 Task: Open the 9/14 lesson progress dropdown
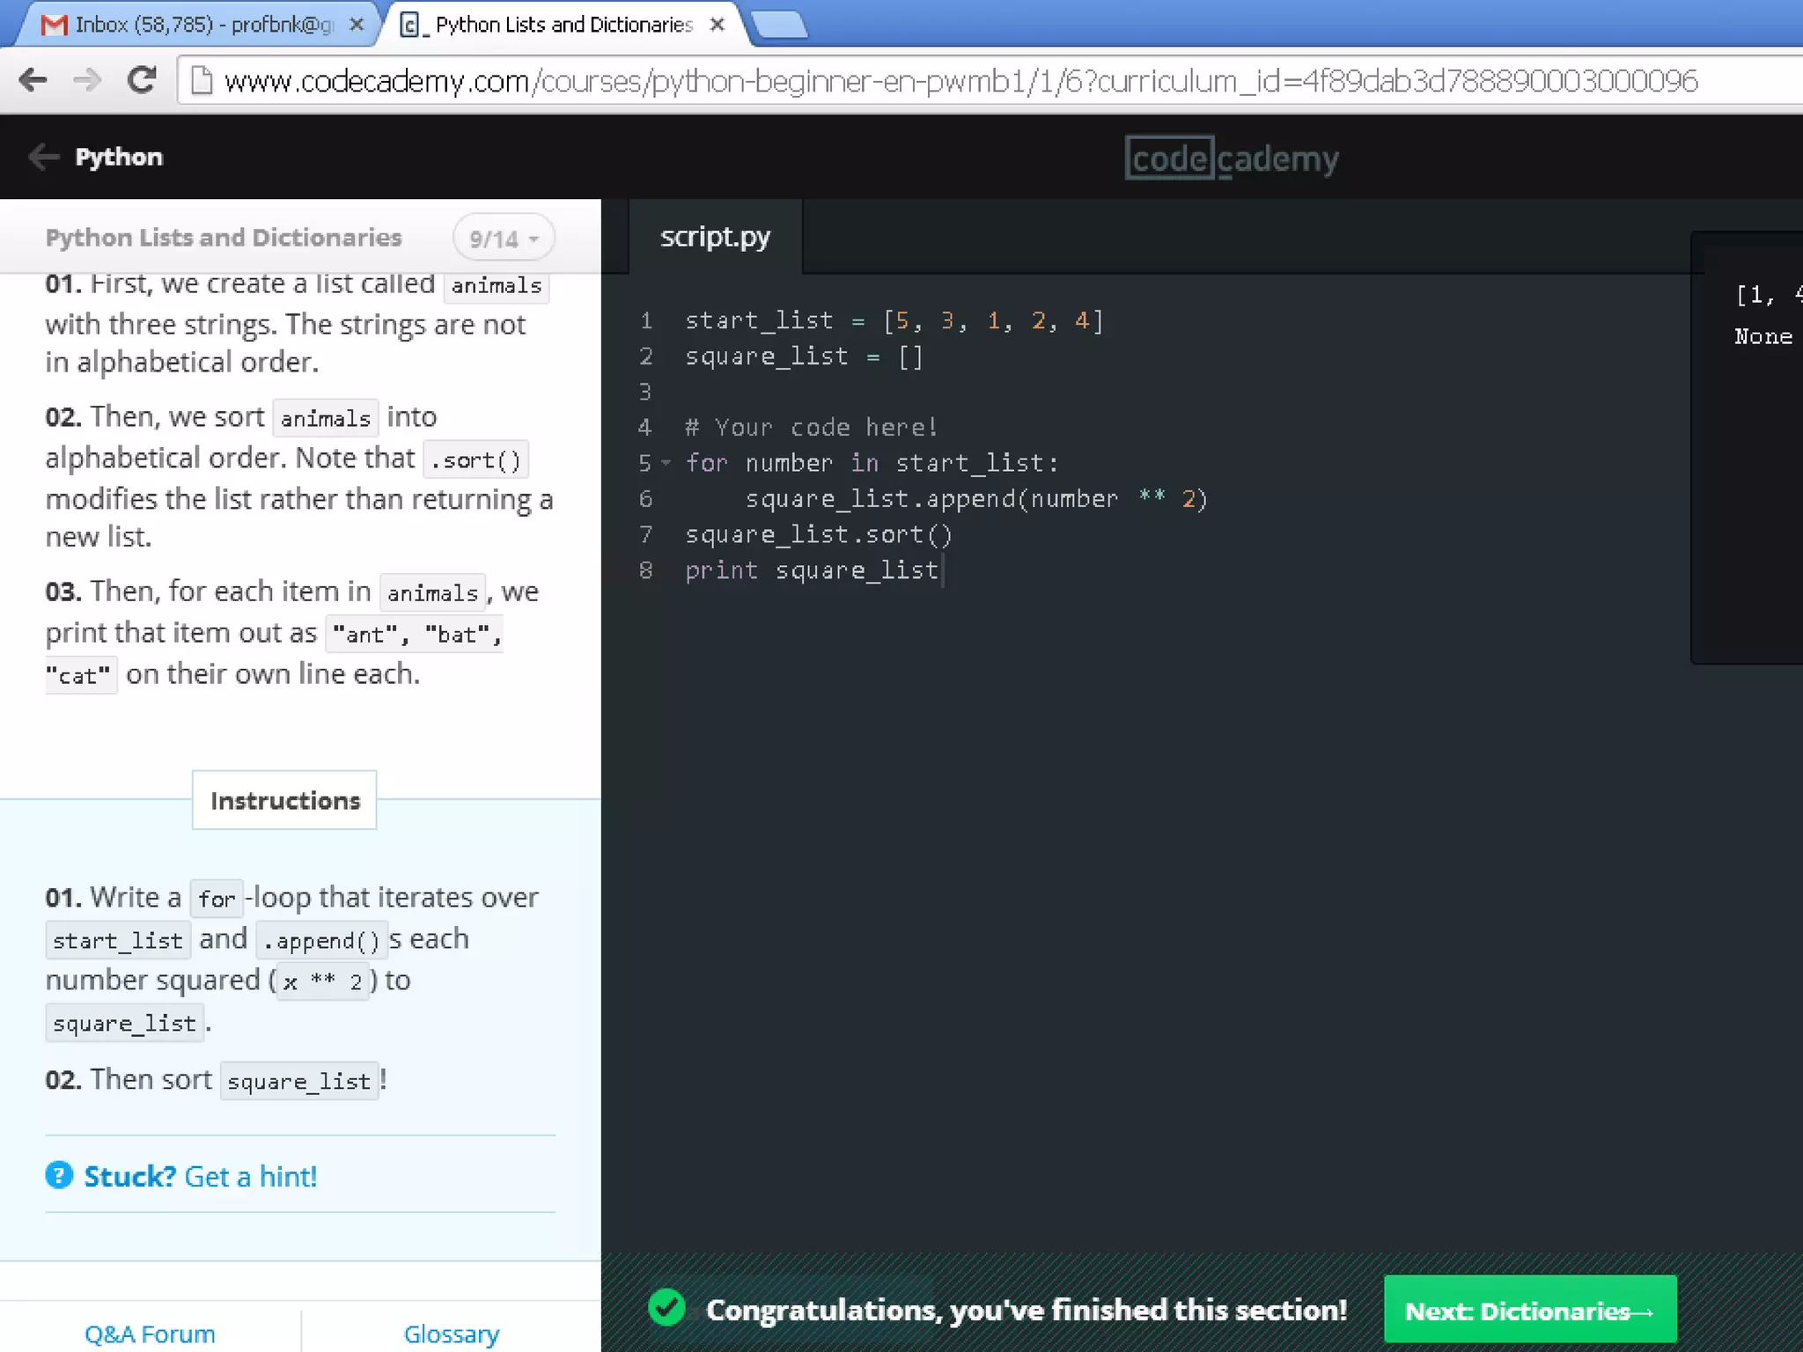click(504, 239)
